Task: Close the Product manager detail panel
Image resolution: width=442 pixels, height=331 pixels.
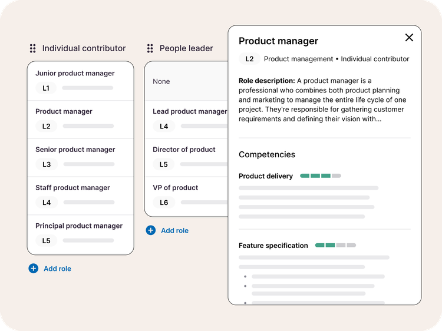Action: coord(409,38)
